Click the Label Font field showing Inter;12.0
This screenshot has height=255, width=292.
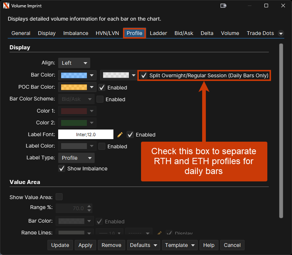tap(85, 135)
